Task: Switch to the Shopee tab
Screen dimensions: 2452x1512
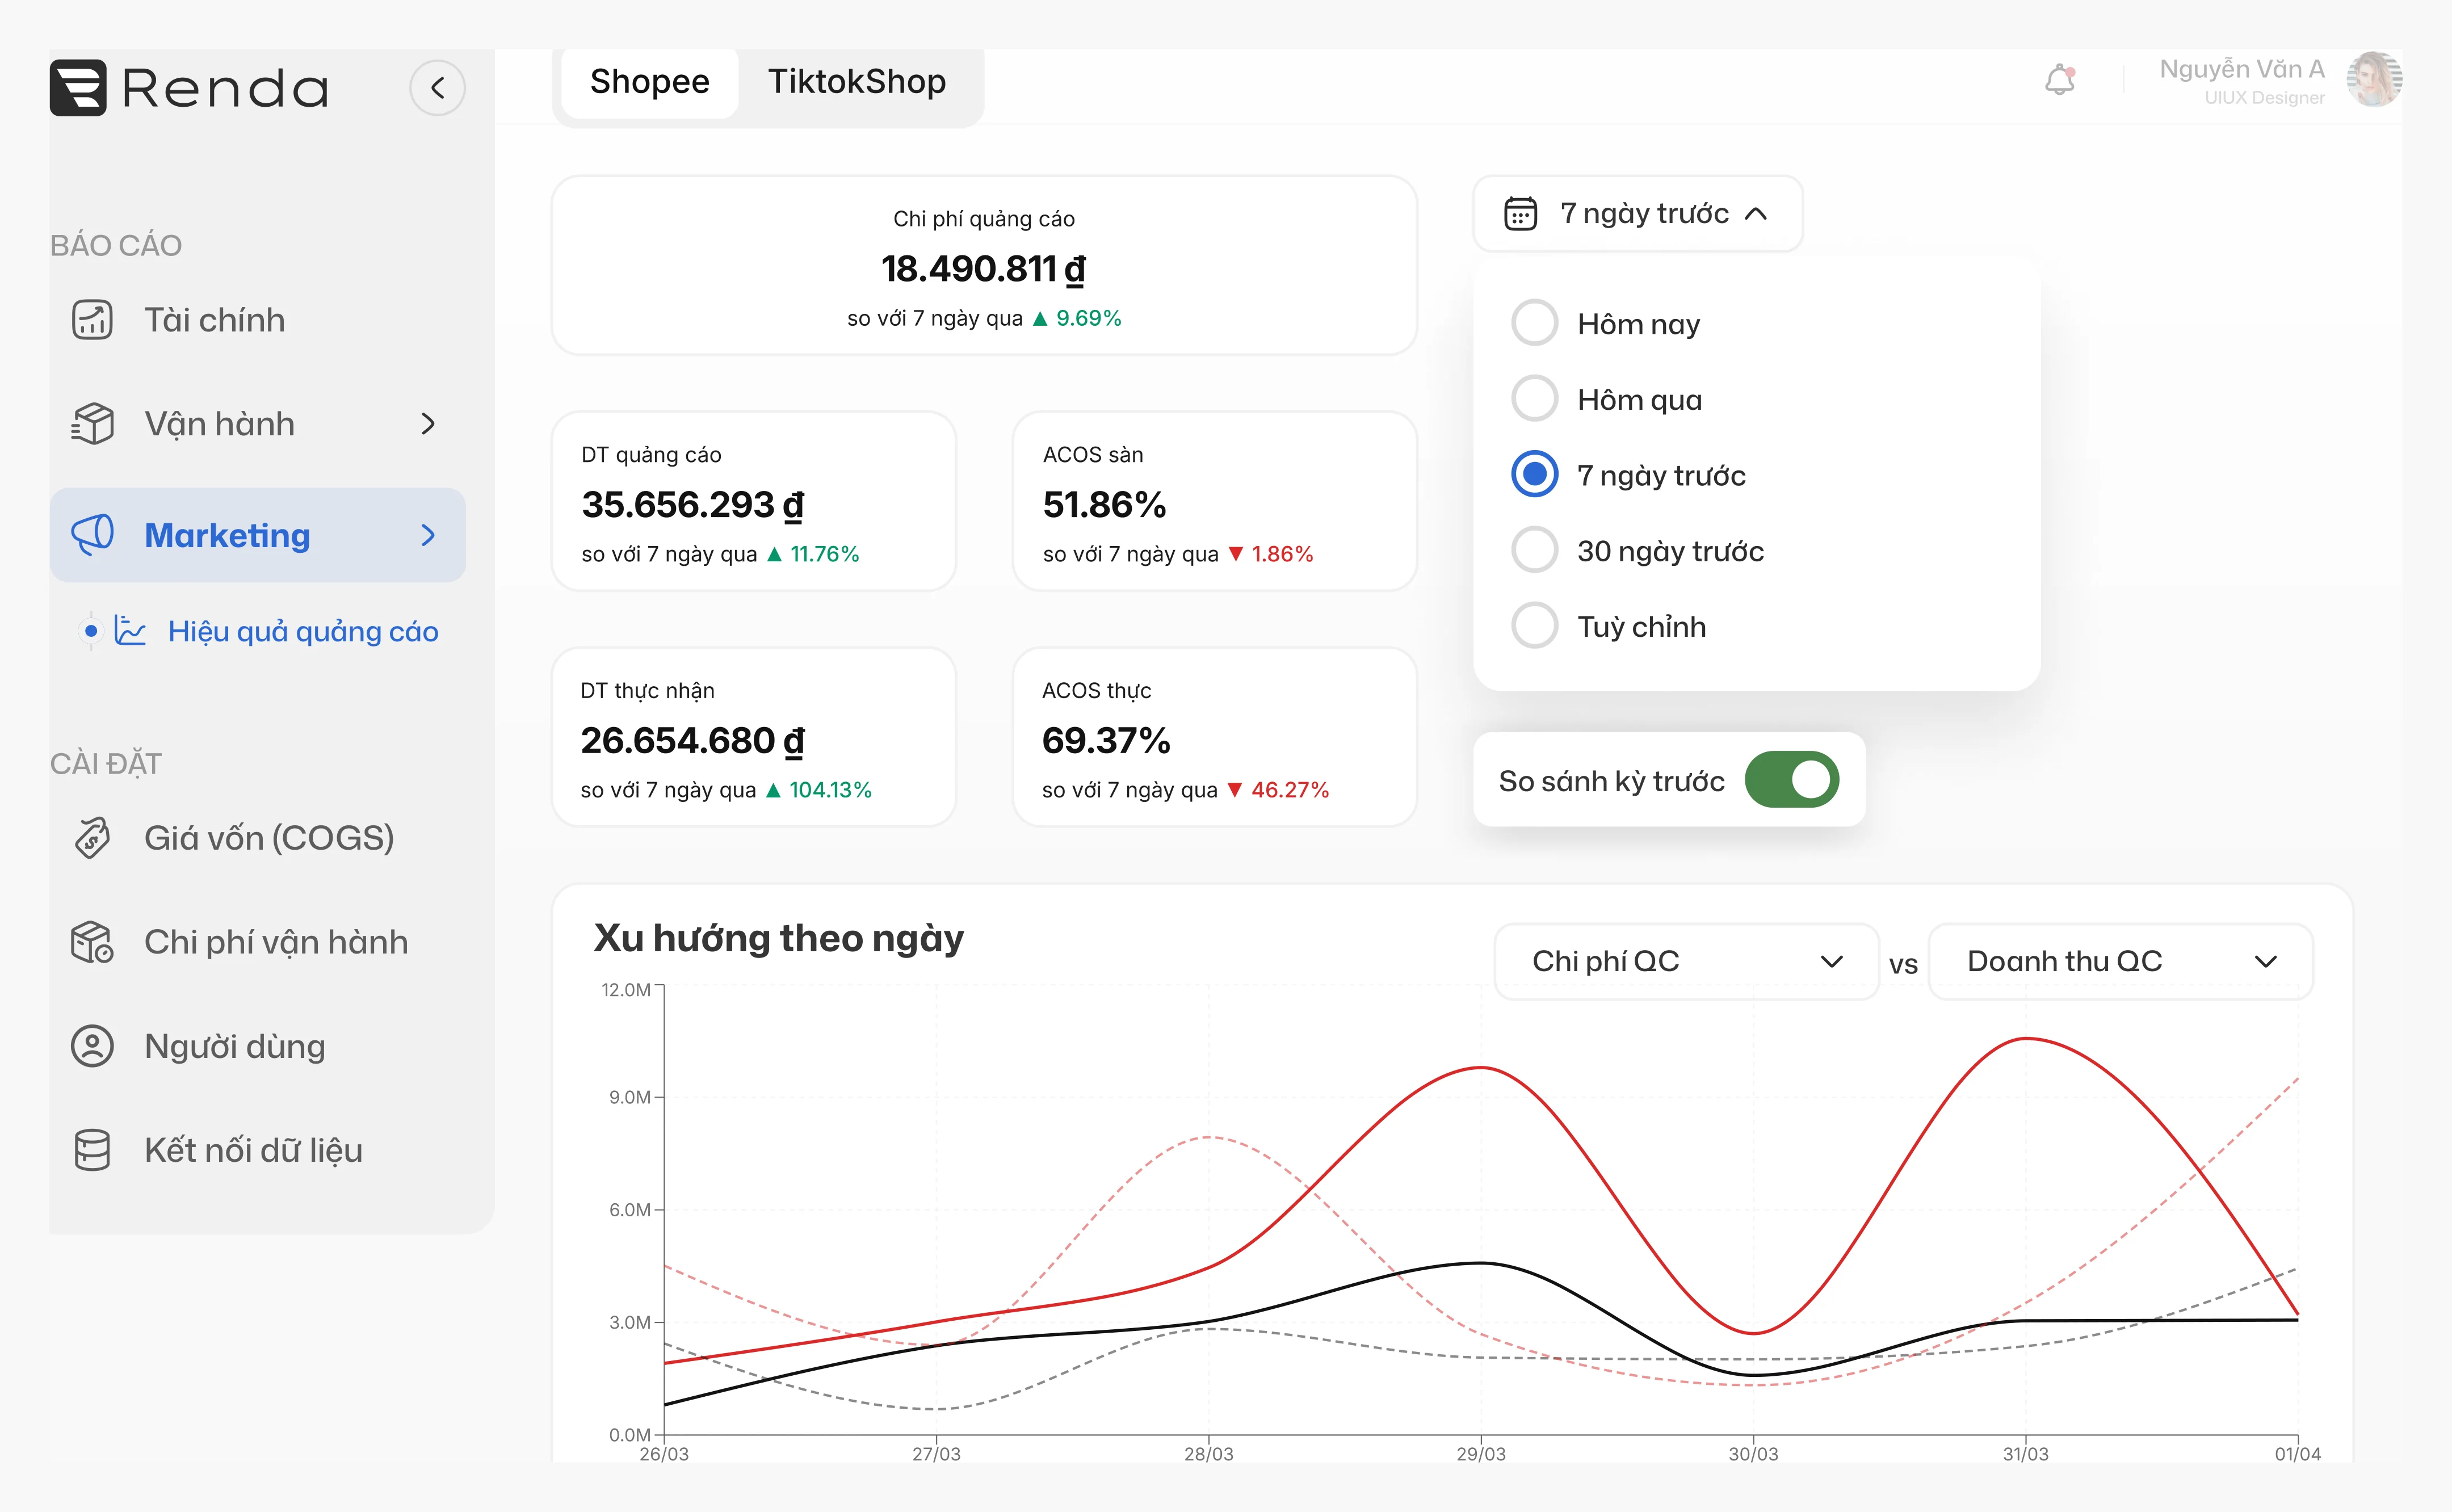Action: pos(650,82)
